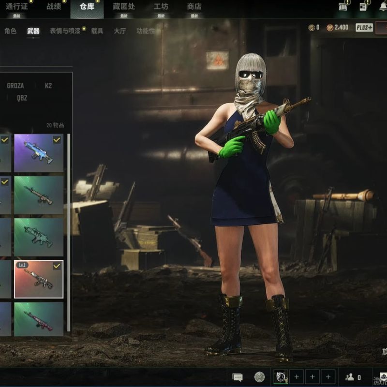The width and height of the screenshot is (387, 387).
Task: Click the PLUS+ upgrade button
Action: tap(364, 28)
